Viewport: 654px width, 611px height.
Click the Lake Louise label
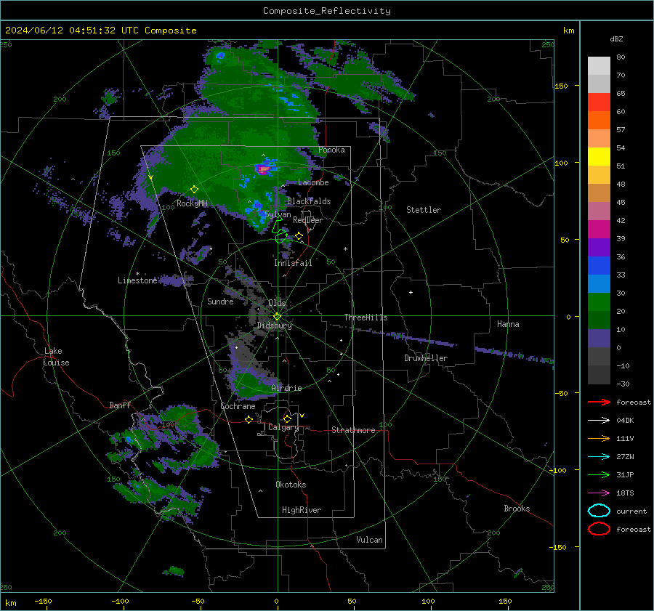pyautogui.click(x=56, y=357)
